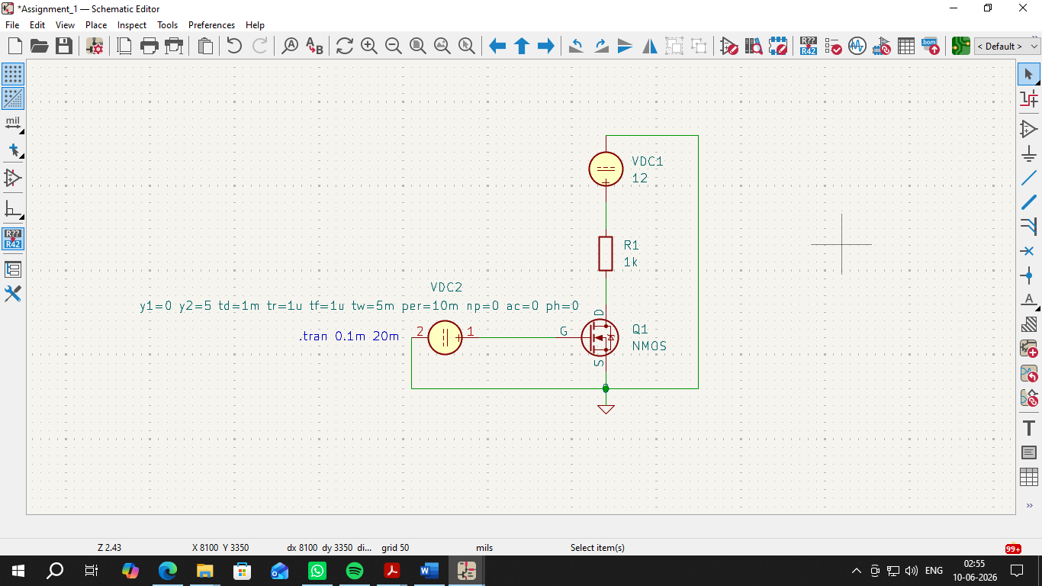
Task: Open the Find tool
Action: (290, 46)
